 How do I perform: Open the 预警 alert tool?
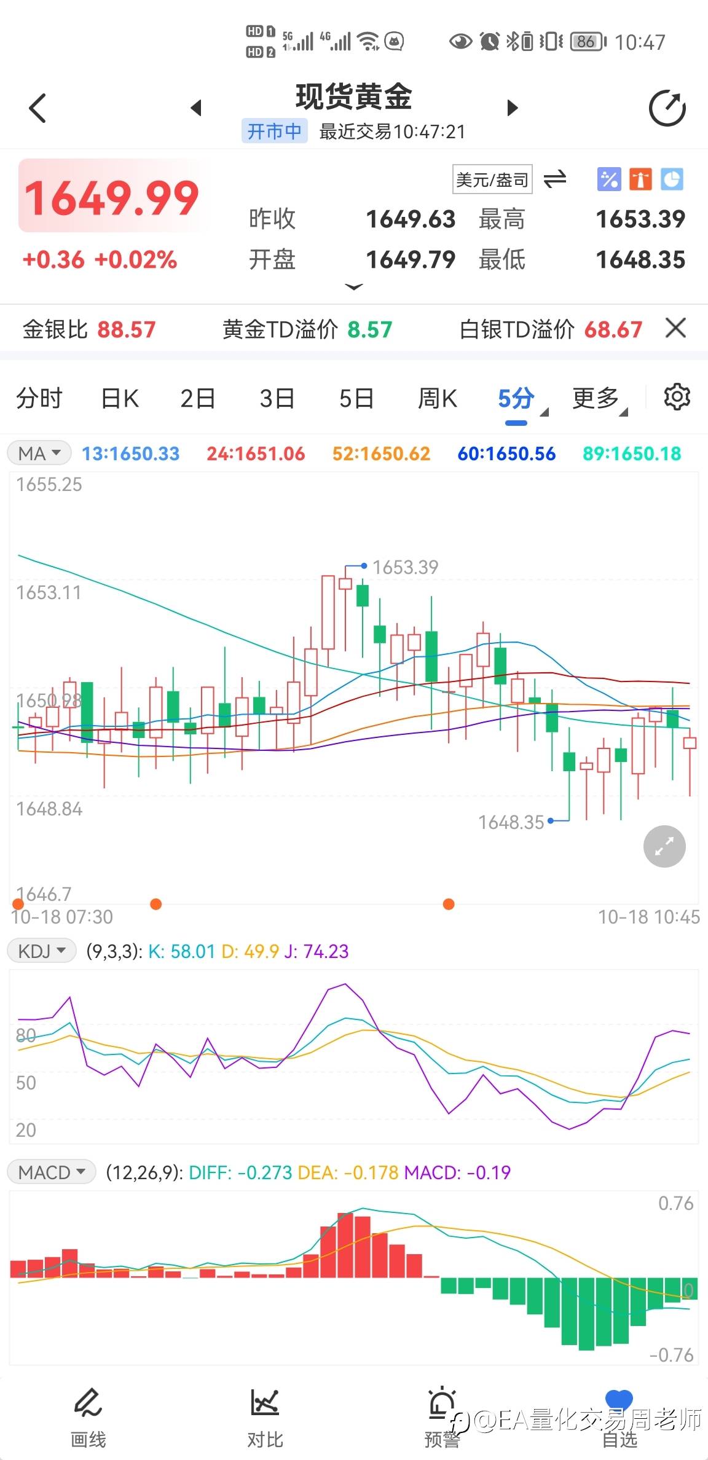[x=442, y=1418]
